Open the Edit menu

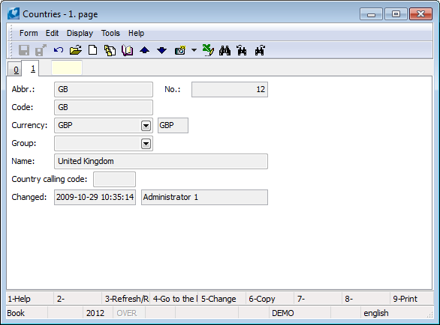pyautogui.click(x=53, y=33)
